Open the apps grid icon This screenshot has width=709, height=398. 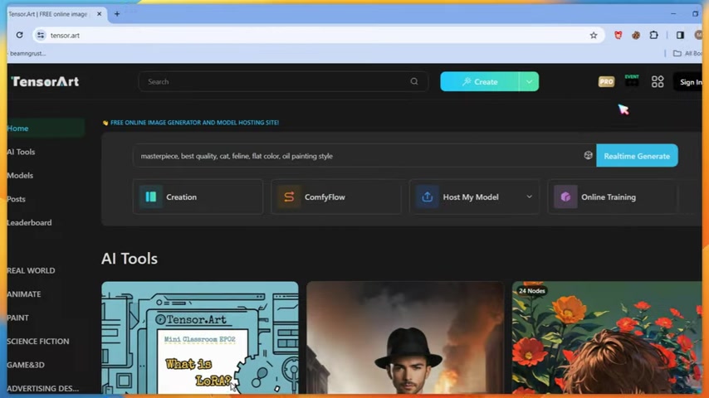[658, 81]
